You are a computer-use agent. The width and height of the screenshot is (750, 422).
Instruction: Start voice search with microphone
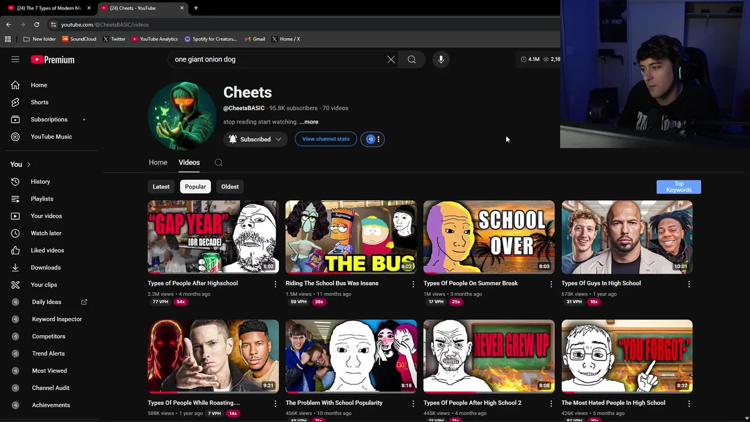(441, 59)
